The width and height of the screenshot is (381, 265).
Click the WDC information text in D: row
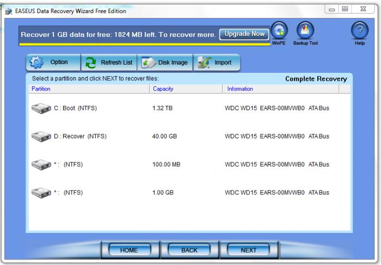click(277, 136)
